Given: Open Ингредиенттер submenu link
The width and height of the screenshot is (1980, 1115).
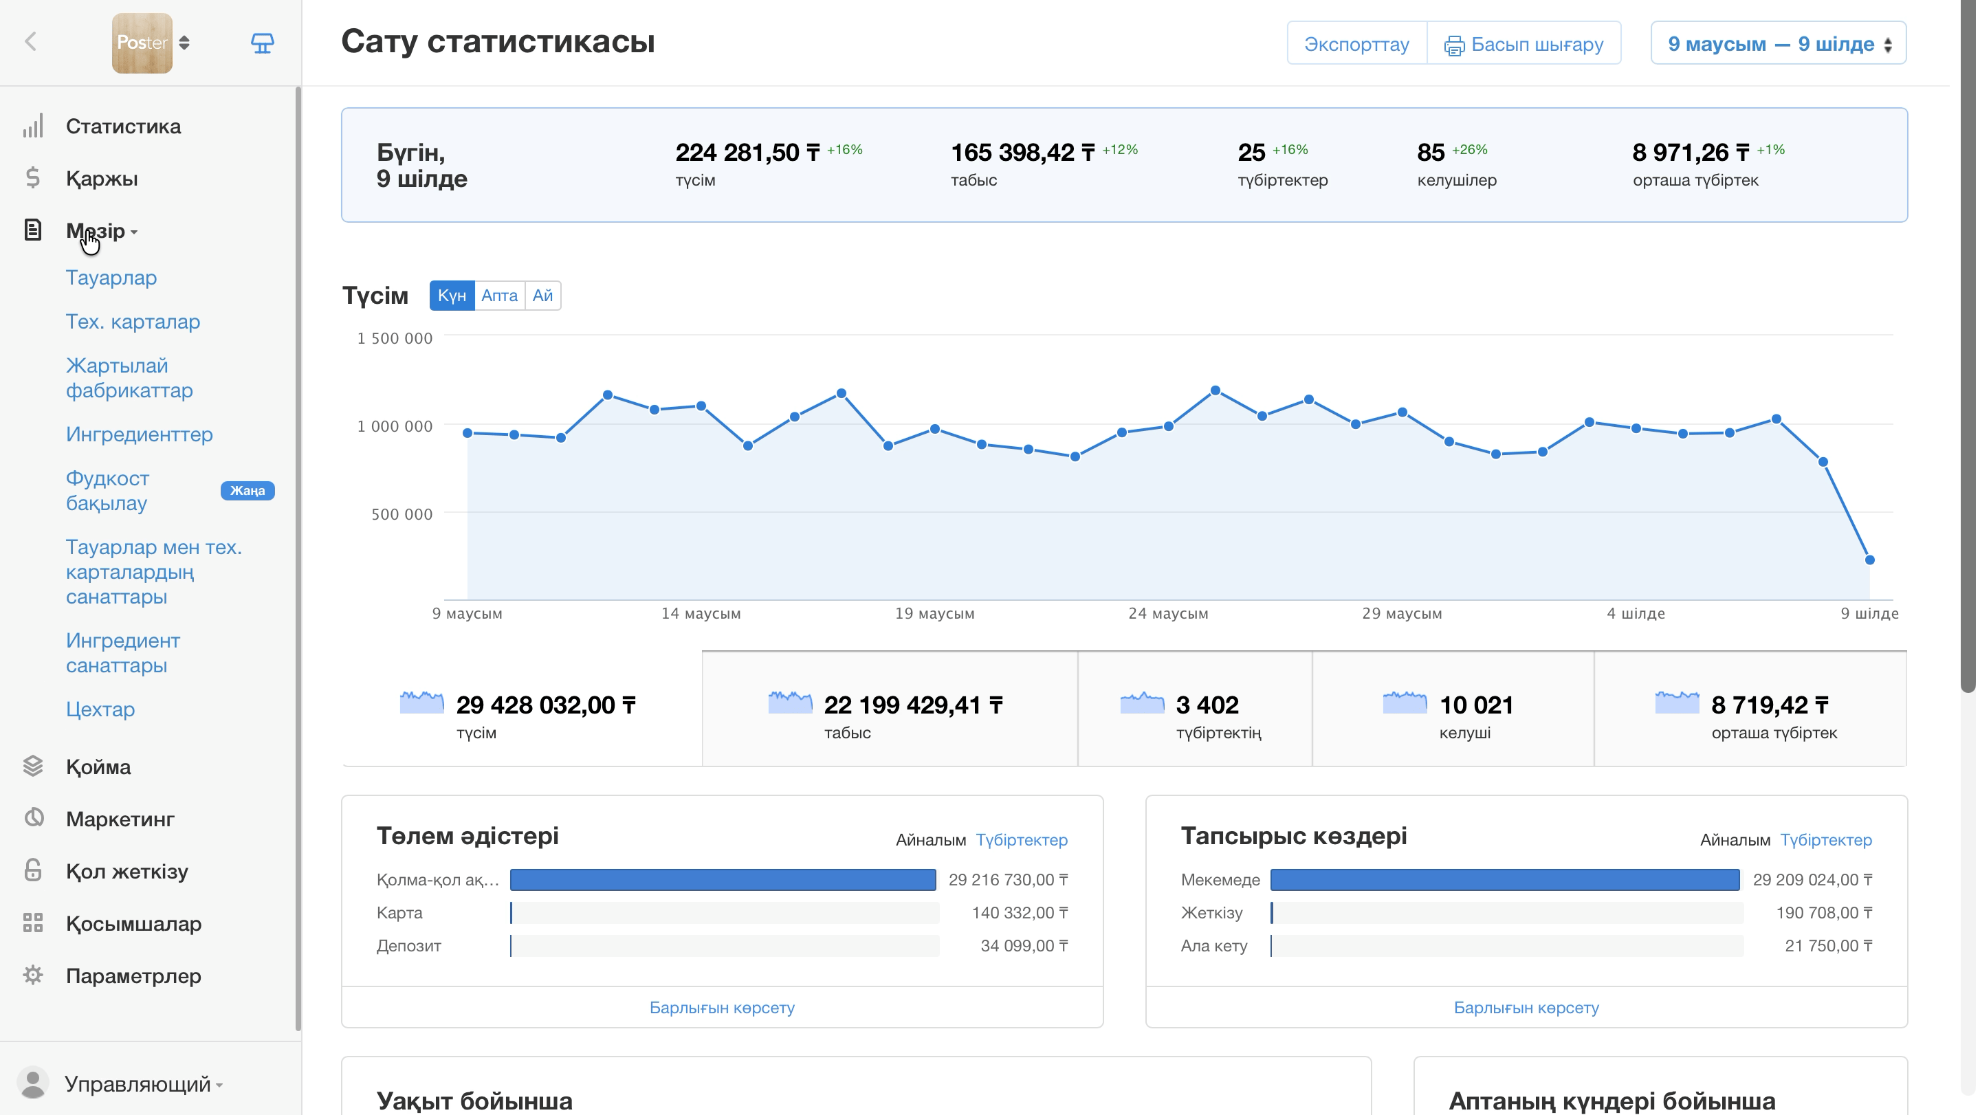Looking at the screenshot, I should [x=139, y=434].
